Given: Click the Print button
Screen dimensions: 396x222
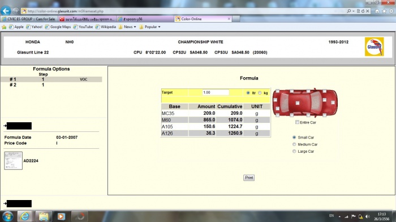Looking at the screenshot, I should coord(249,177).
